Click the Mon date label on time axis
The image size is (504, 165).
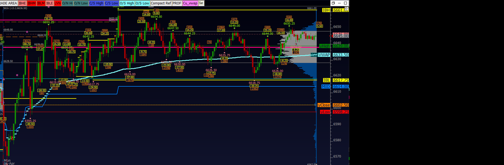pos(7,160)
